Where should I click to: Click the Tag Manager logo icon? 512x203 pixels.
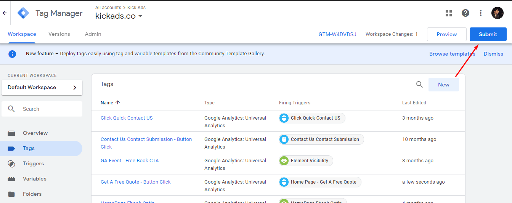(x=23, y=13)
